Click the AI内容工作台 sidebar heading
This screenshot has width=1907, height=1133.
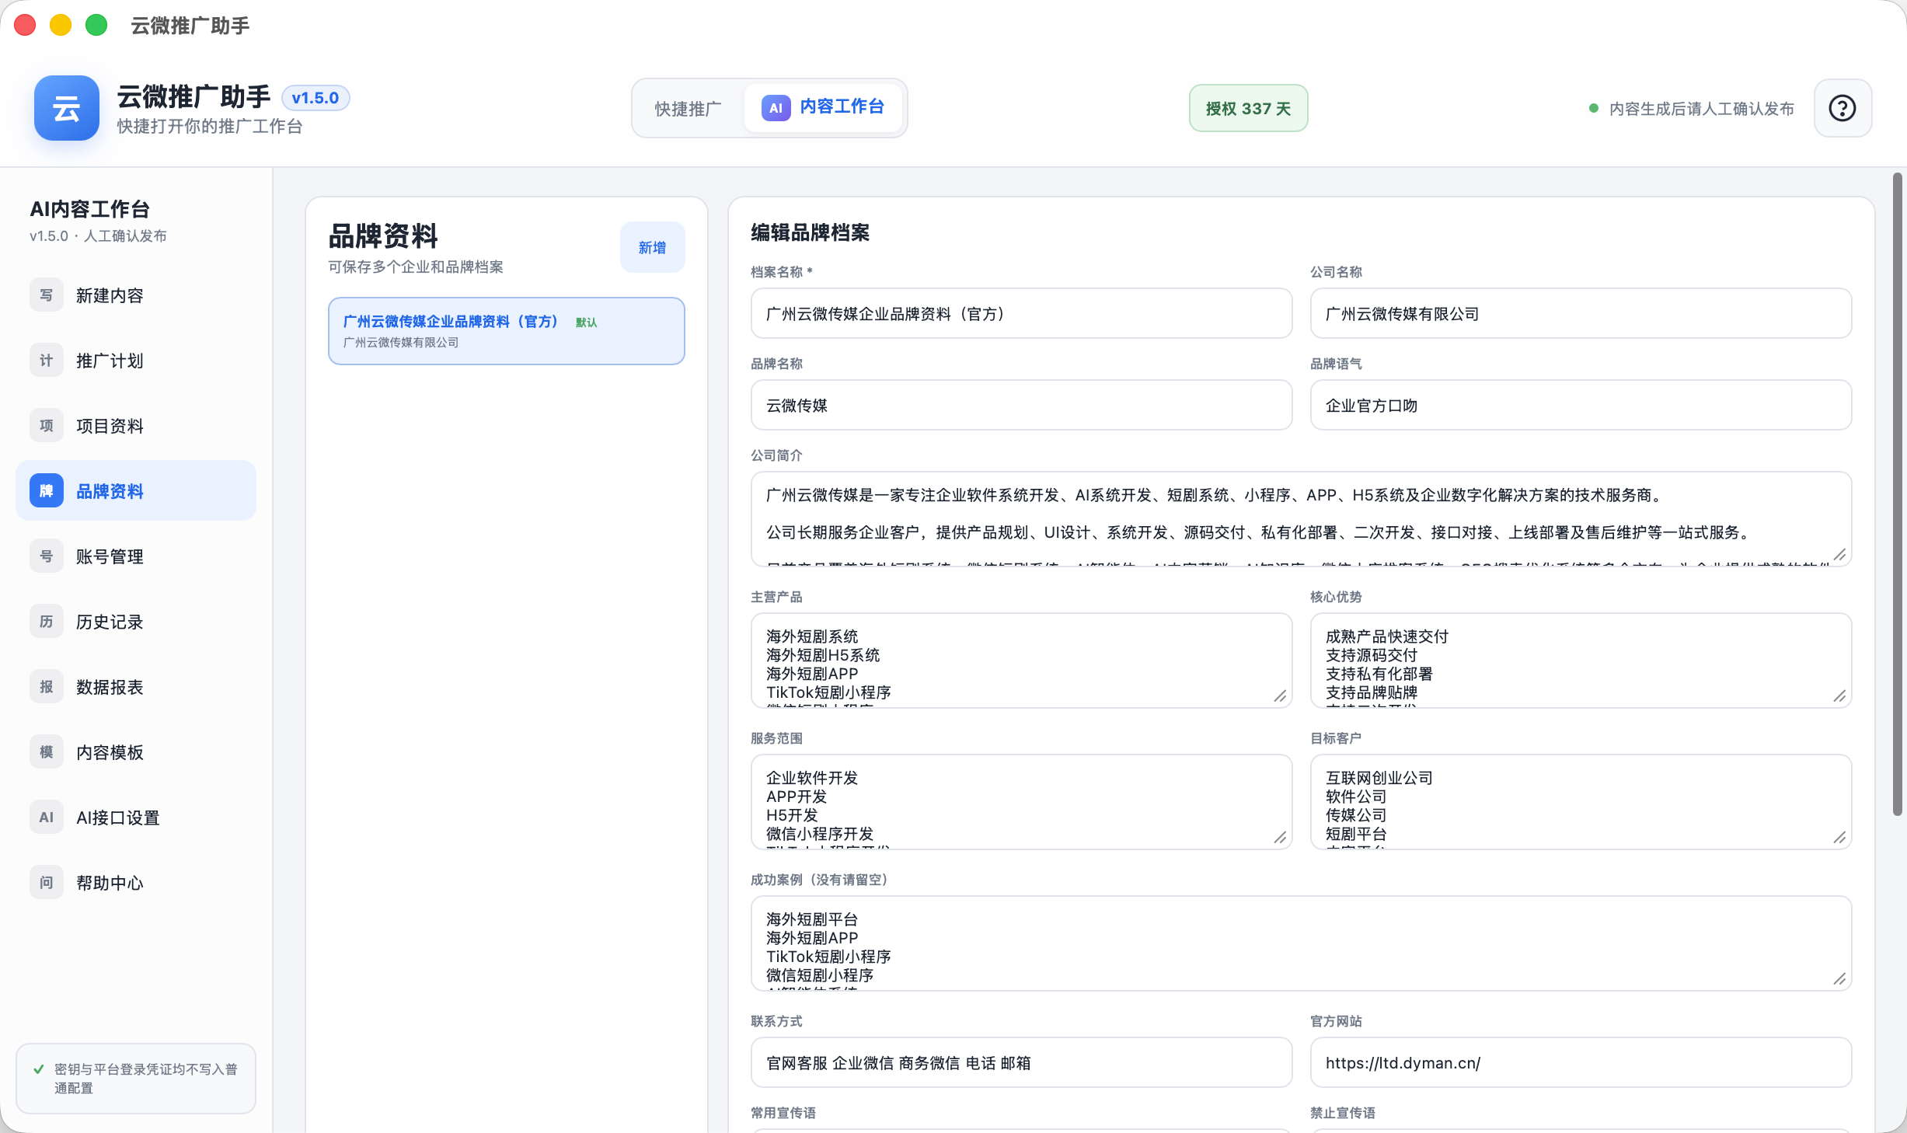89,209
